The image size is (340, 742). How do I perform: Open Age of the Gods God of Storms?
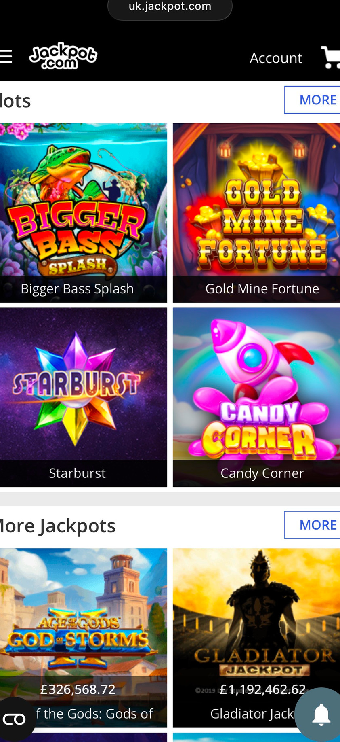point(84,638)
